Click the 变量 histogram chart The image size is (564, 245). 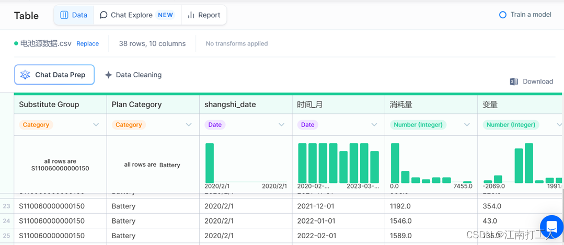(523, 163)
